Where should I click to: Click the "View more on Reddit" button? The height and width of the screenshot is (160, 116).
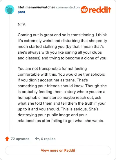click(x=58, y=150)
